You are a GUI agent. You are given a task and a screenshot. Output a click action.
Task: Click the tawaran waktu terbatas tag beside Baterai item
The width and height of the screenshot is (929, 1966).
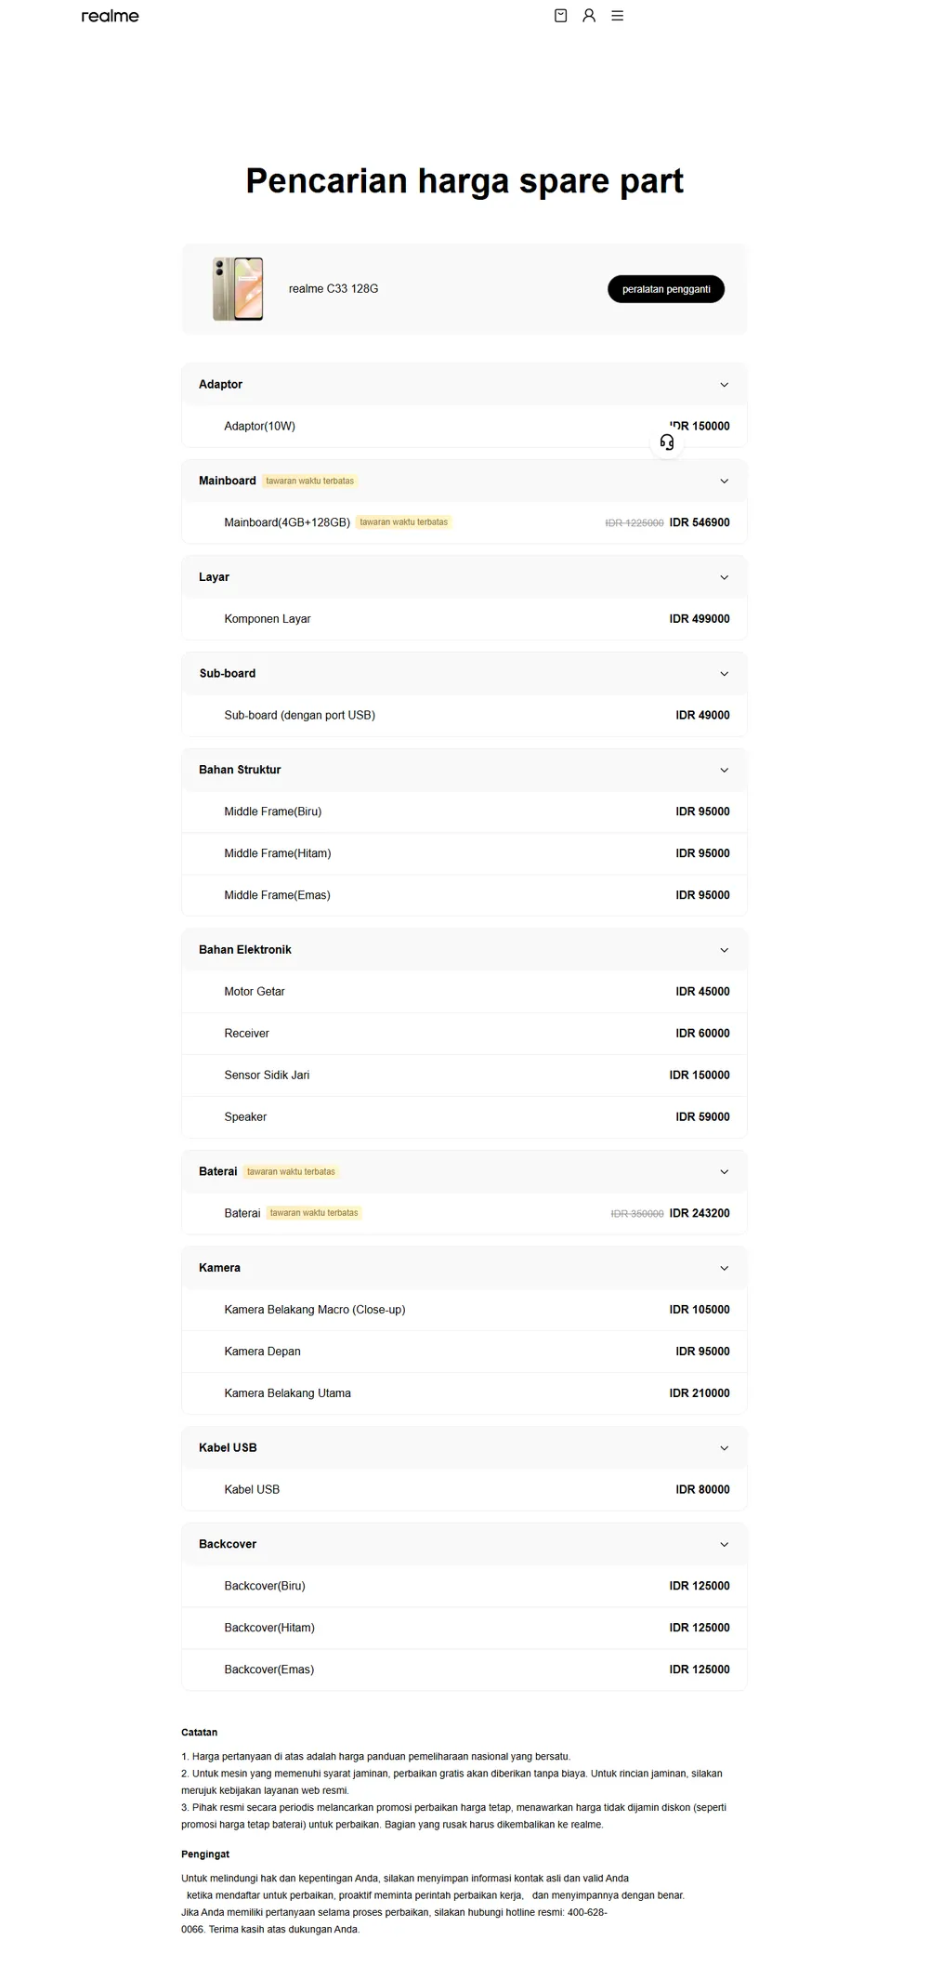click(314, 1213)
